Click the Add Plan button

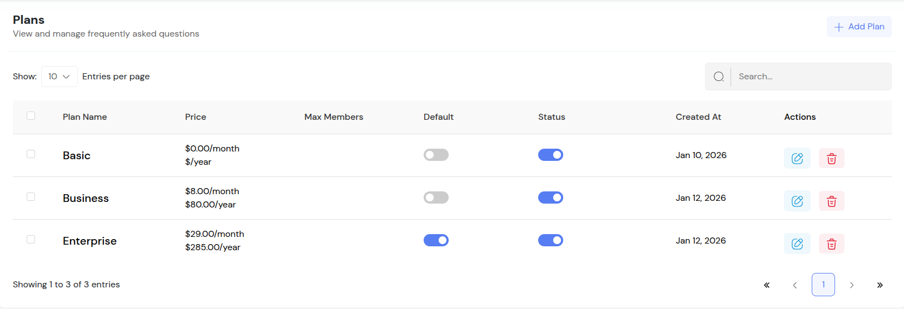859,27
